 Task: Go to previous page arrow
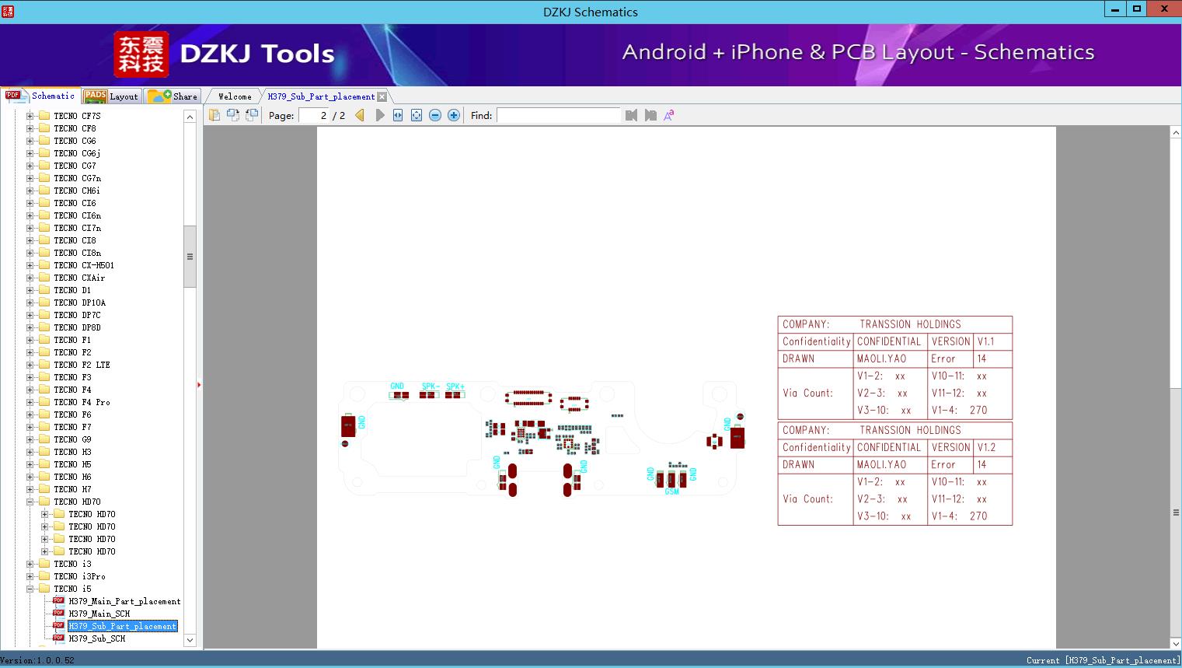pos(360,115)
